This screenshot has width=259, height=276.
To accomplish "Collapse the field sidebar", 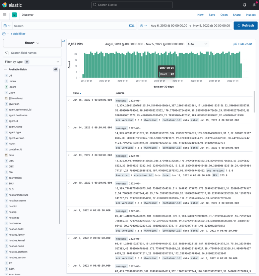I will (x=64, y=41).
